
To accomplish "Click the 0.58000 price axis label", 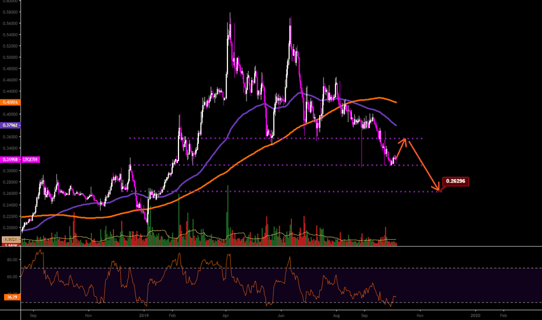I will point(10,12).
